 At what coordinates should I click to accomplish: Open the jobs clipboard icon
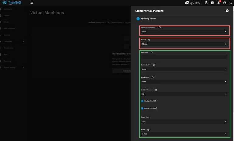pos(212,3)
